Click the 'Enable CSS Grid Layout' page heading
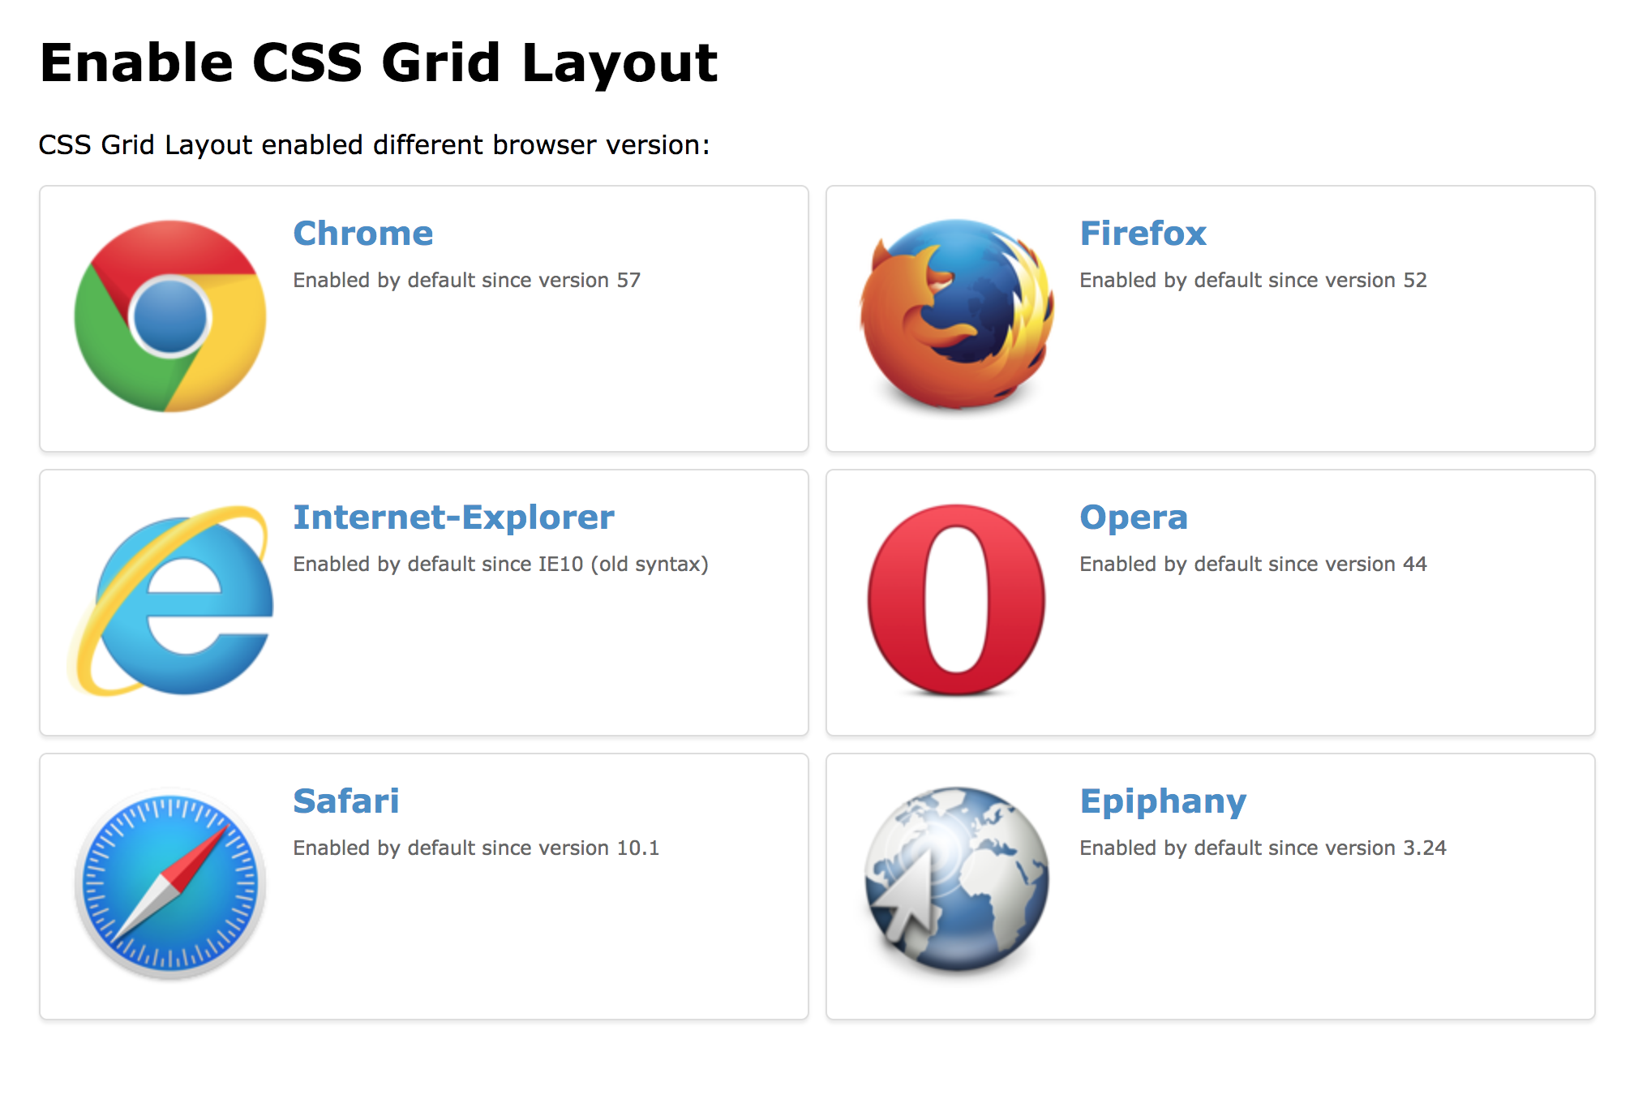Screen dimensions: 1634x1095 379,65
